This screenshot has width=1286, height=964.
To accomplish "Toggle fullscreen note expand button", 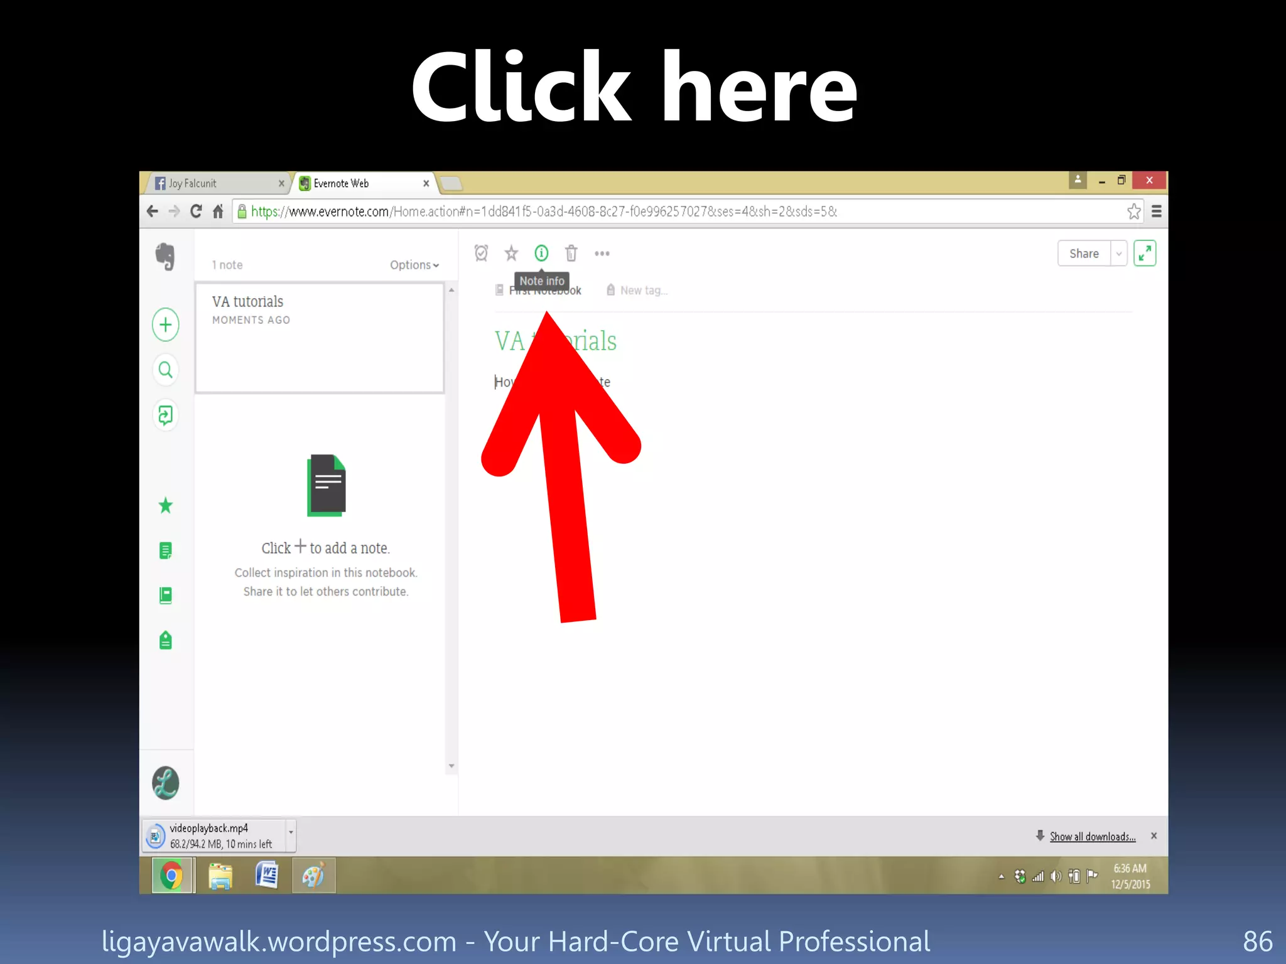I will click(x=1145, y=254).
